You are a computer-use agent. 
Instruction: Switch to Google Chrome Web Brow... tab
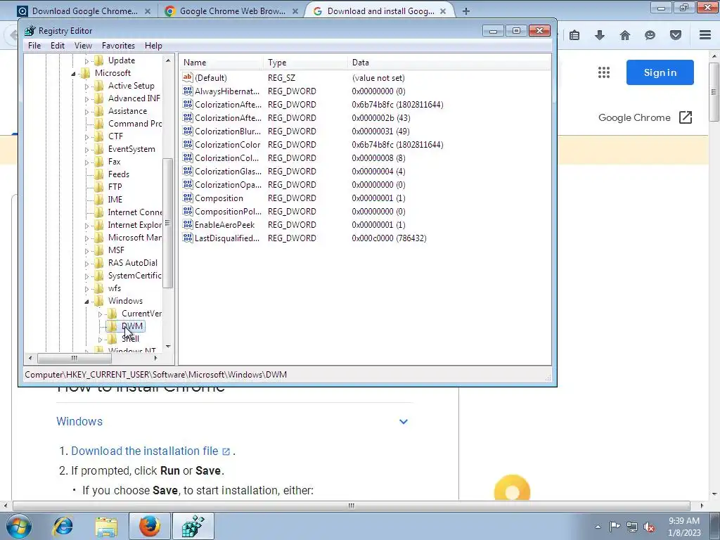pyautogui.click(x=232, y=11)
